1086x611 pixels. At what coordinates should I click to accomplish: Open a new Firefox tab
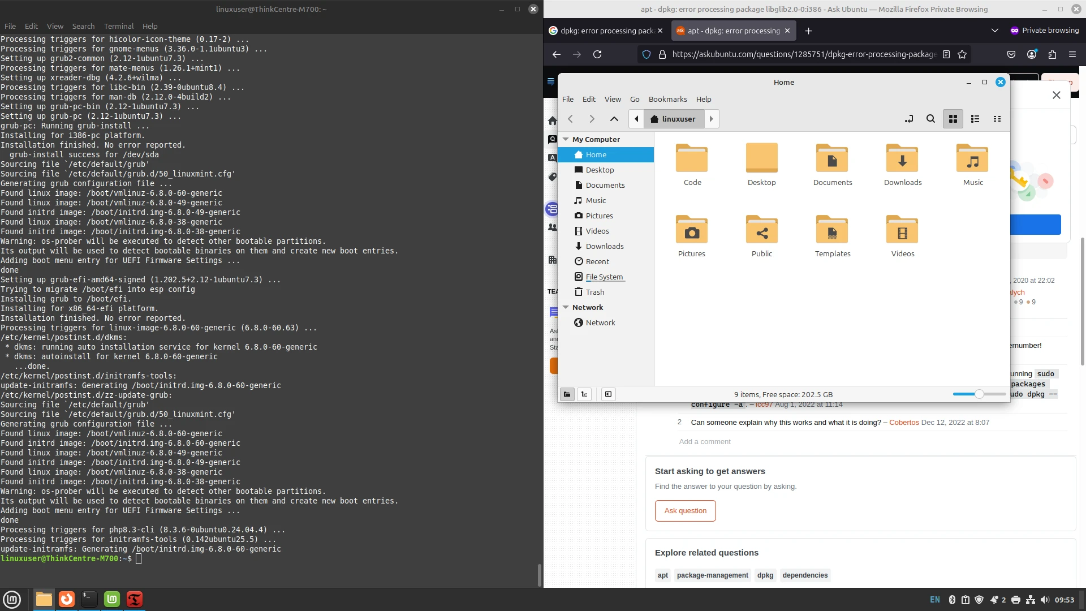pos(808,31)
